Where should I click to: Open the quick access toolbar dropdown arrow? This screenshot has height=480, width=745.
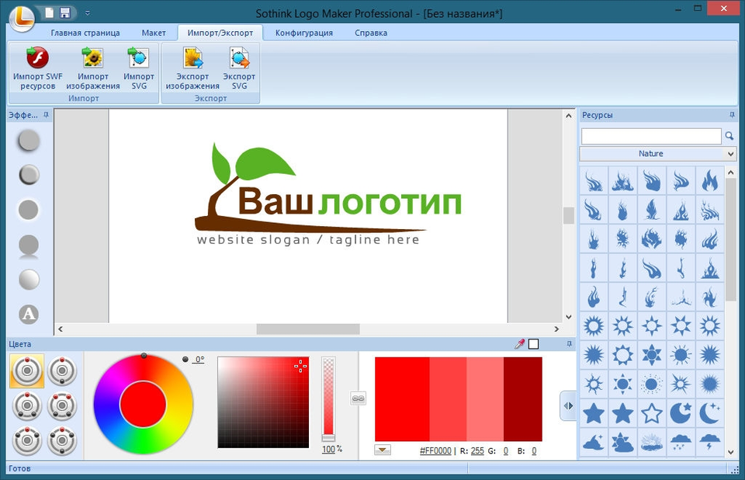pos(88,13)
